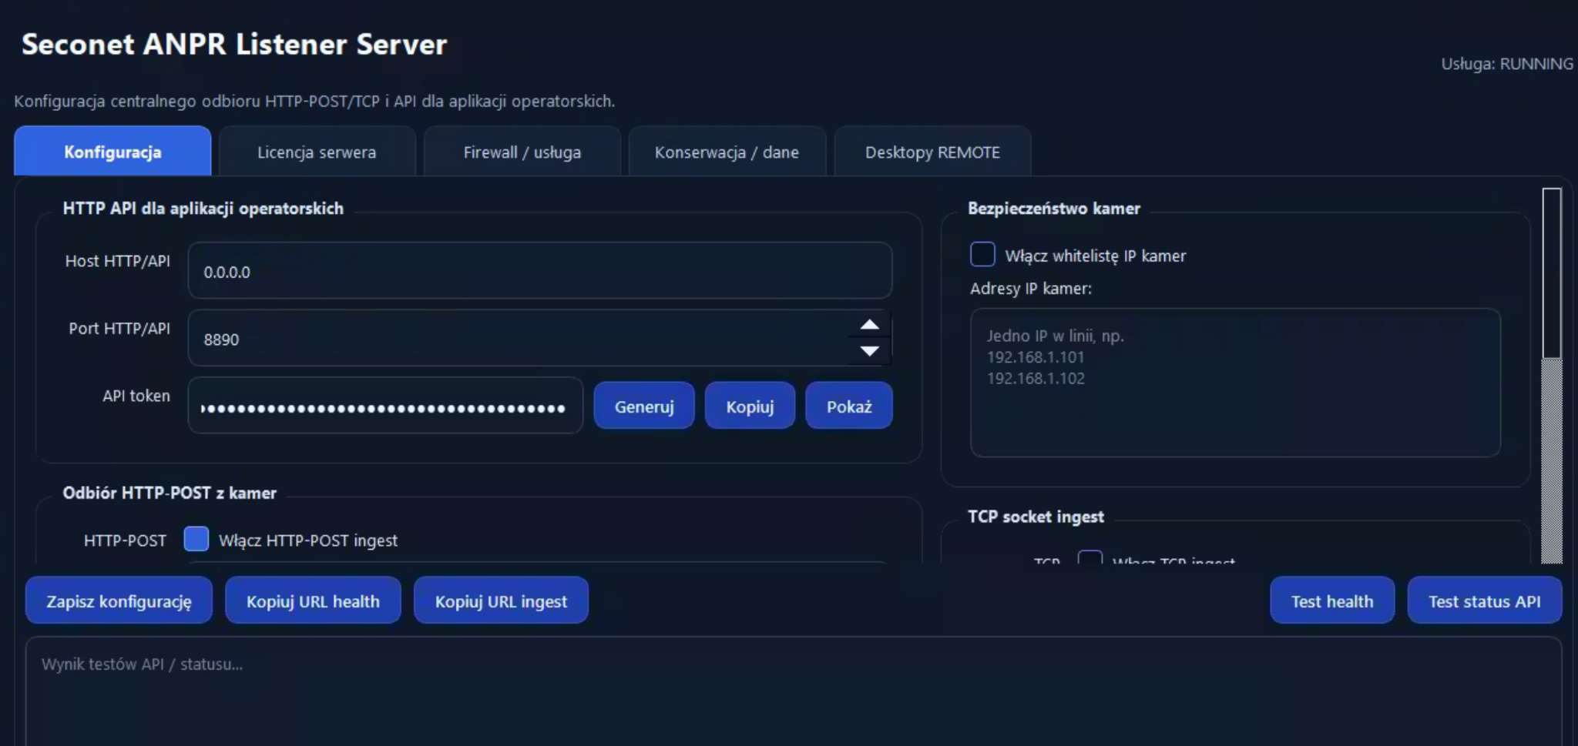Toggle the Włącz HTTP-POST ingest checkbox
1578x746 pixels.
(x=196, y=539)
